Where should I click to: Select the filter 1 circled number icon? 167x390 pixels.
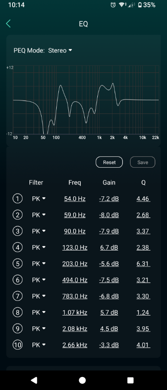pyautogui.click(x=17, y=199)
